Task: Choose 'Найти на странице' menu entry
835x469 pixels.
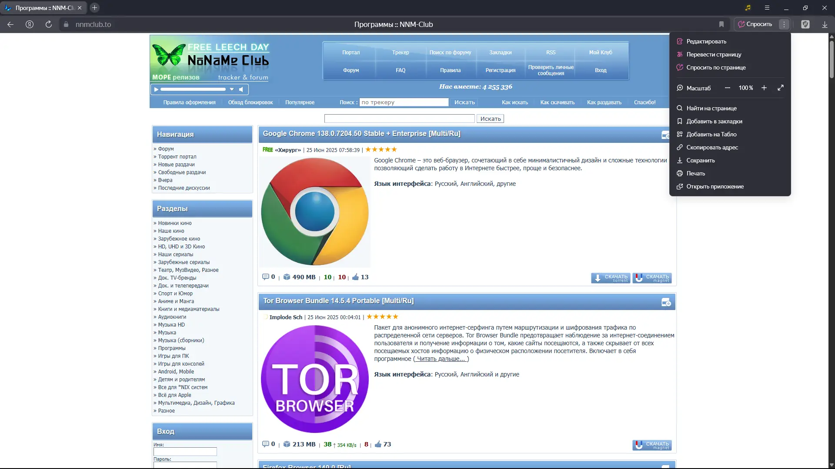Action: [x=711, y=108]
